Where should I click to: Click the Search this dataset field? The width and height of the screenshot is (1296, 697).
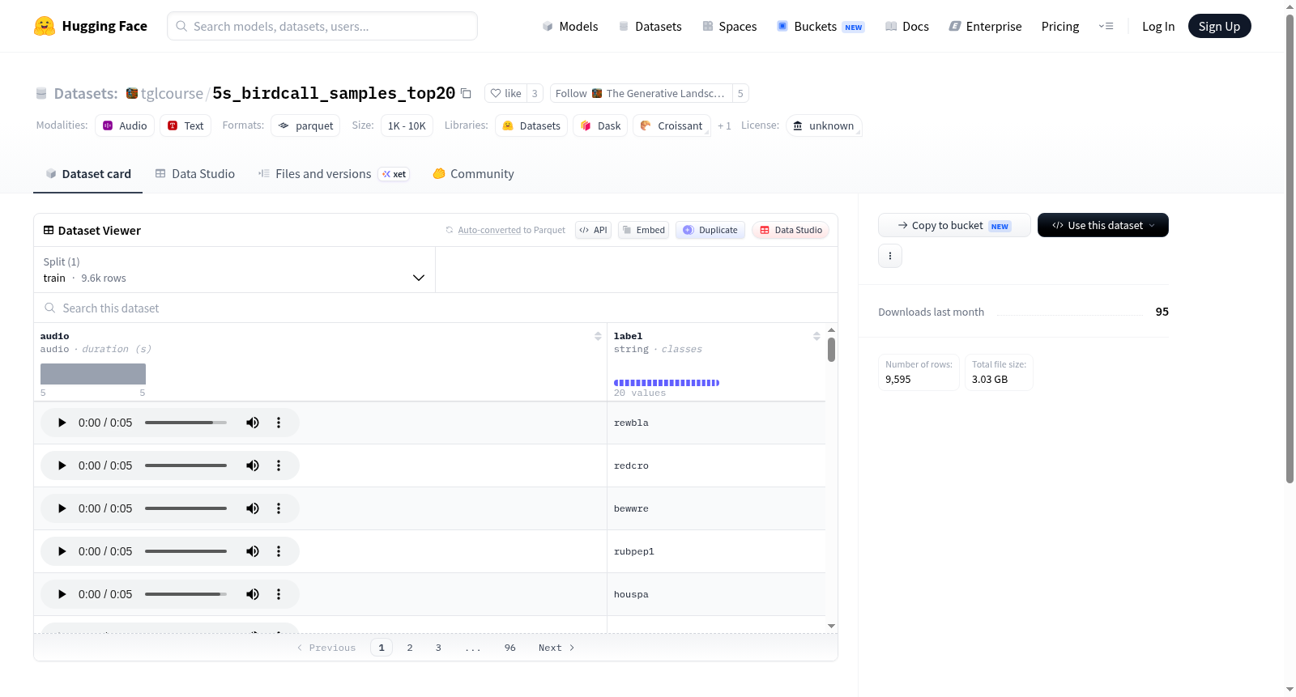click(x=436, y=308)
